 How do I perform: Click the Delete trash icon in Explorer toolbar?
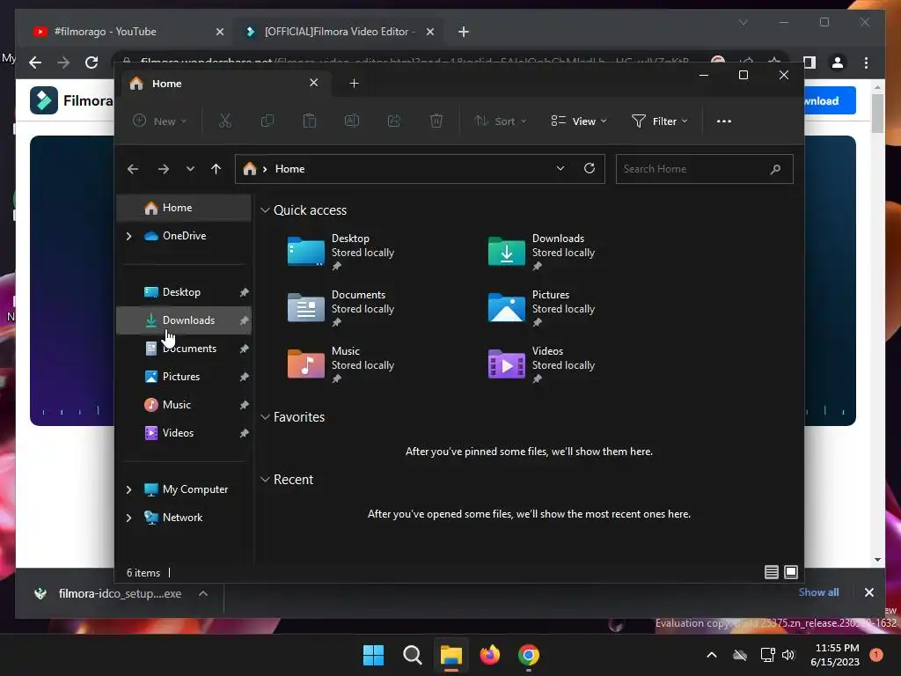(436, 121)
